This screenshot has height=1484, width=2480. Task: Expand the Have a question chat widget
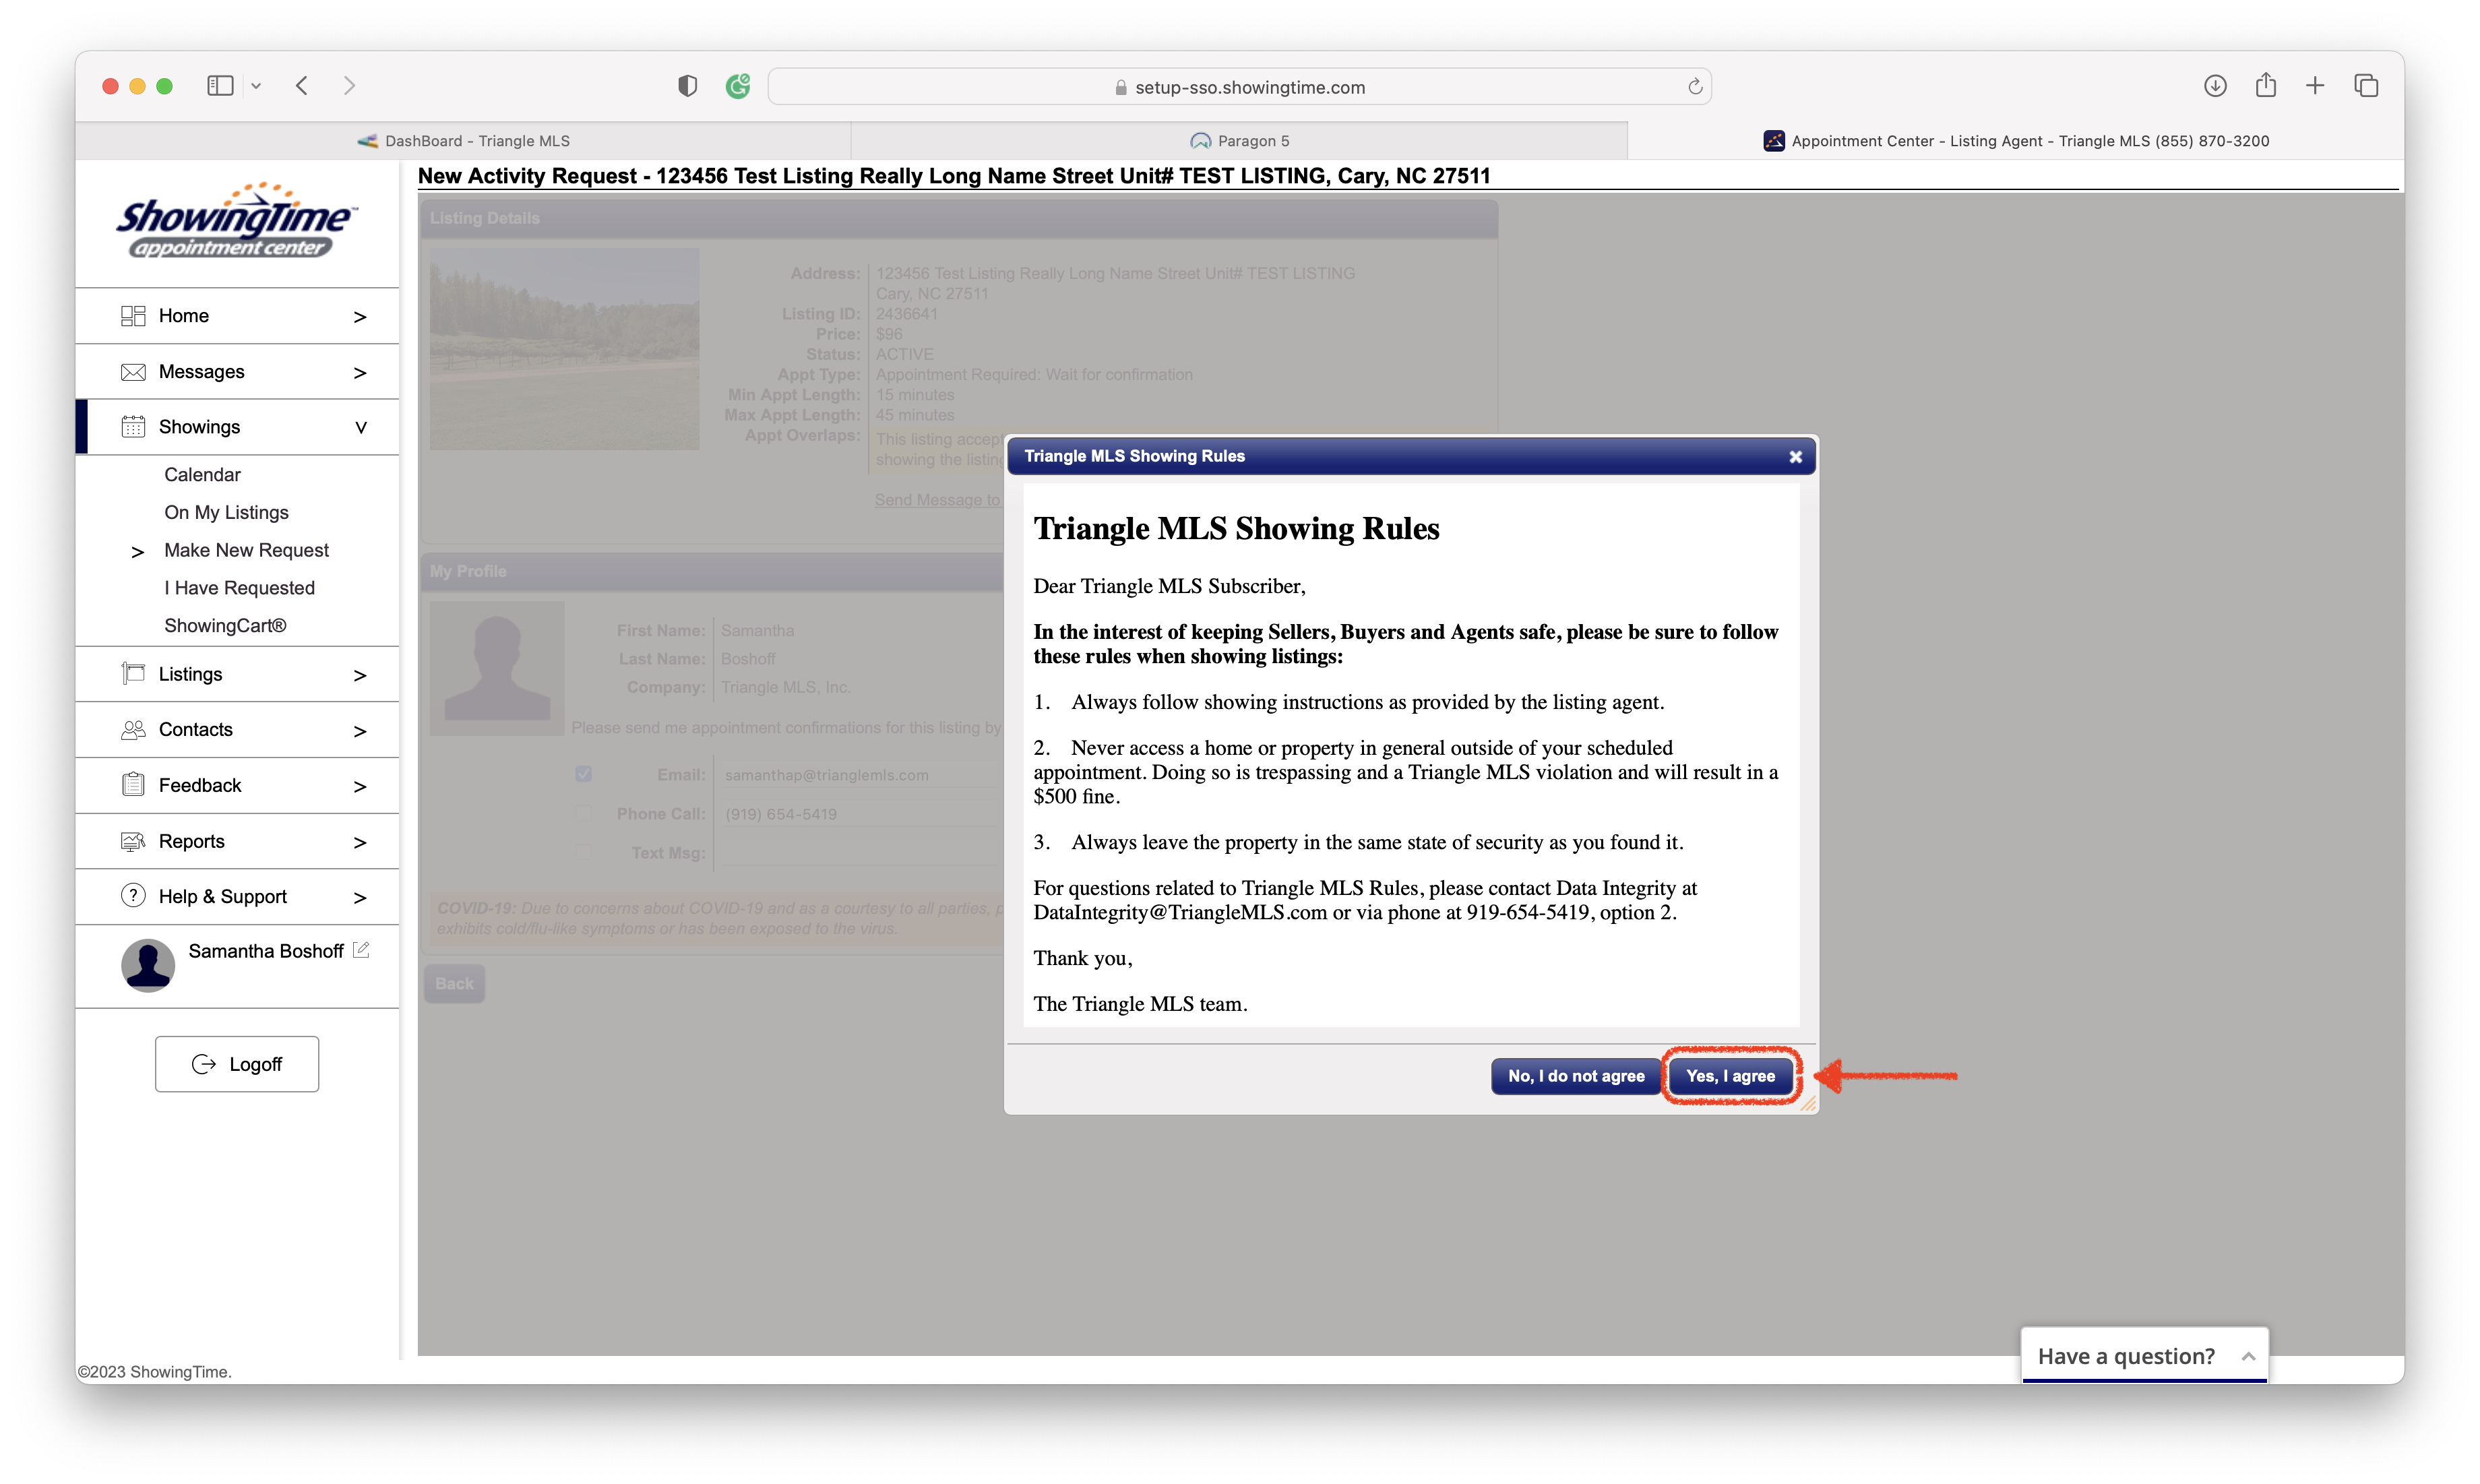click(2144, 1356)
